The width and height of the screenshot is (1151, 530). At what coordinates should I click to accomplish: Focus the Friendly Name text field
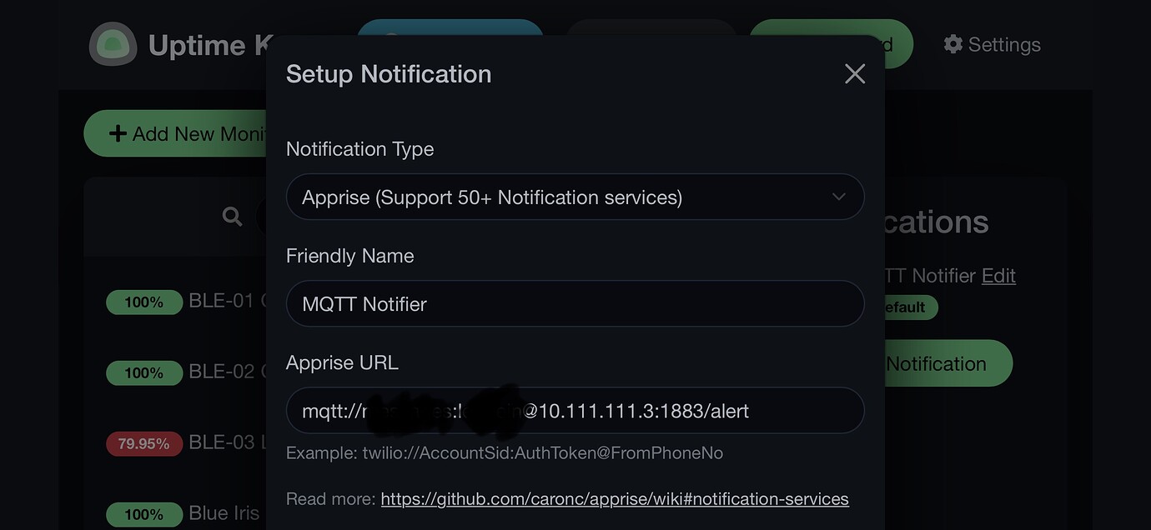coord(575,303)
